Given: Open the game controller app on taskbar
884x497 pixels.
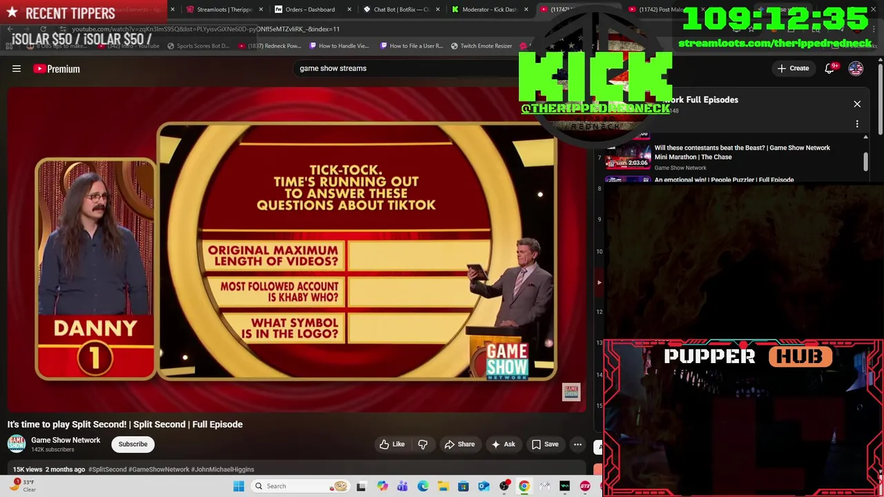Looking at the screenshot, I should pos(545,486).
